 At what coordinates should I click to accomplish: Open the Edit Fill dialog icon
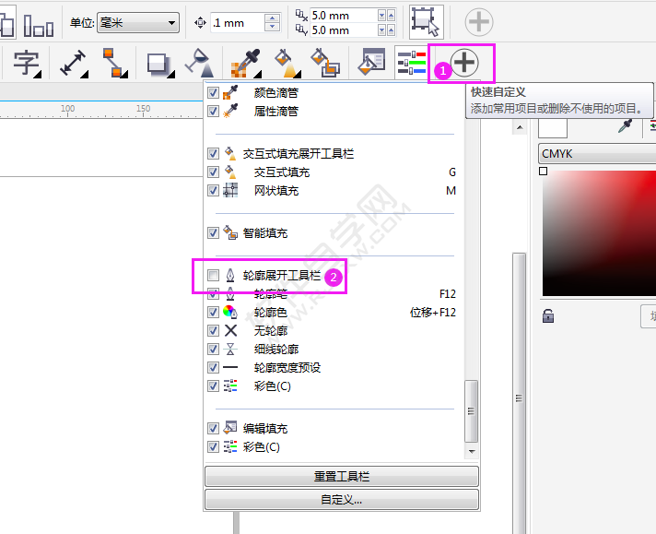(x=371, y=62)
